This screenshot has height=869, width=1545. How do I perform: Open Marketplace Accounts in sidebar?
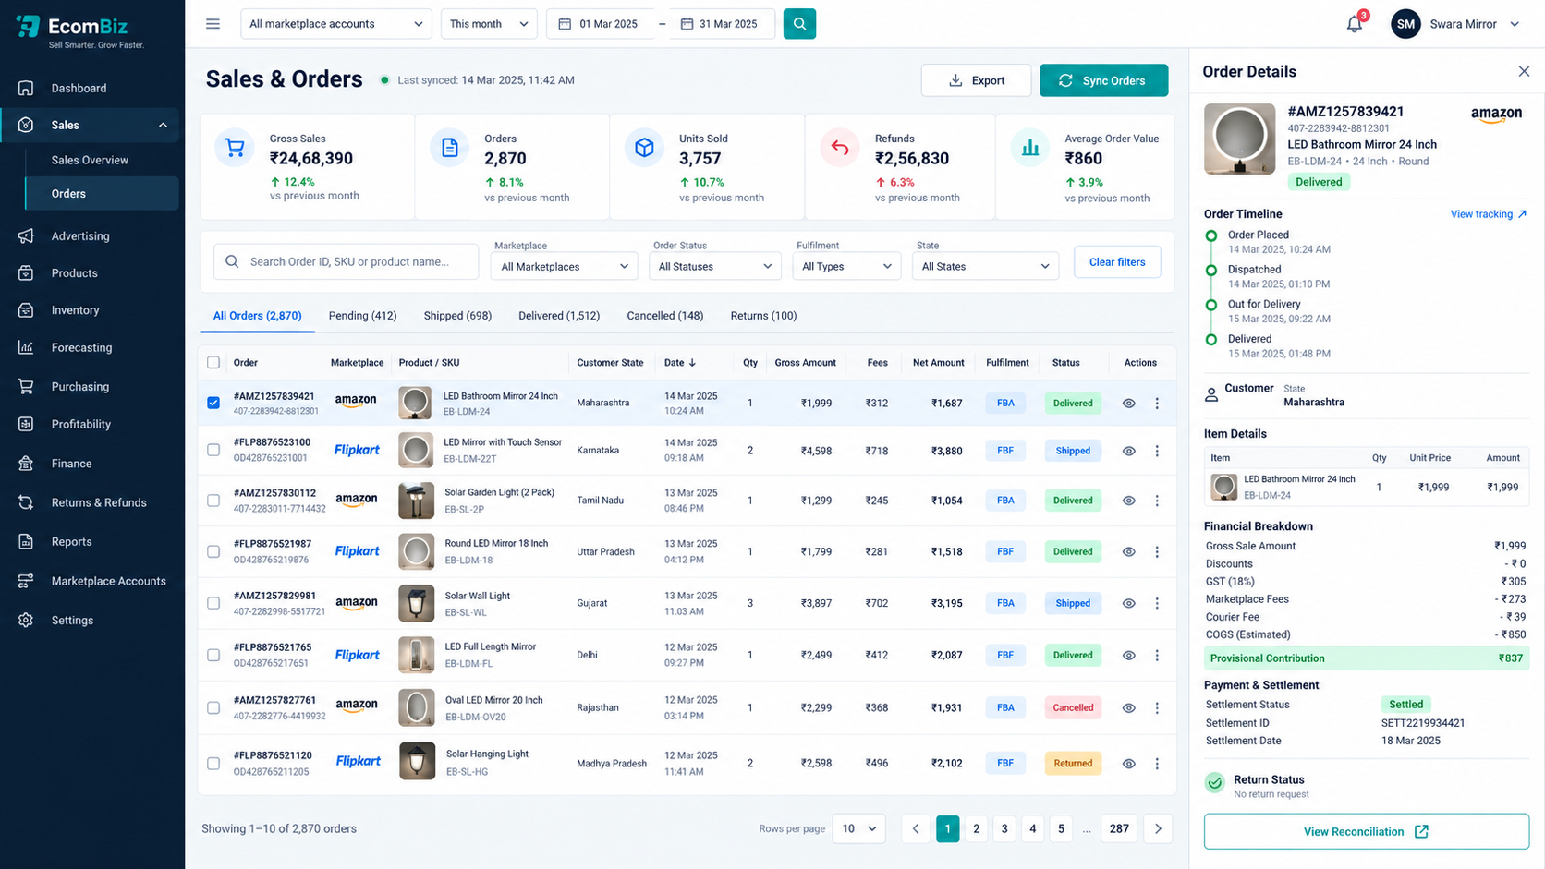click(x=92, y=581)
